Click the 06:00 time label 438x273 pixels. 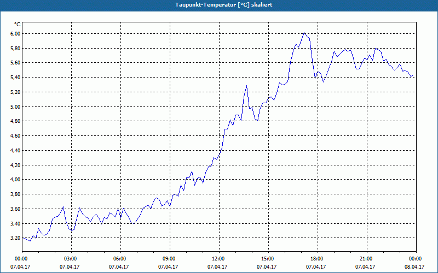[x=120, y=258]
